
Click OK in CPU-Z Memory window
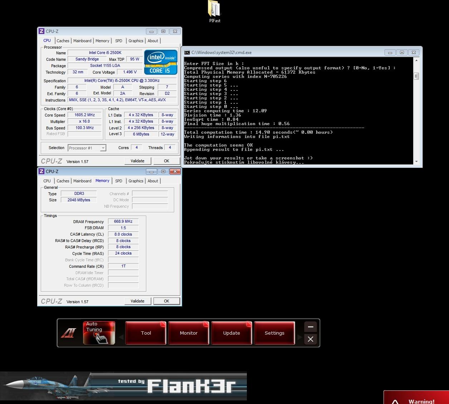tap(166, 301)
